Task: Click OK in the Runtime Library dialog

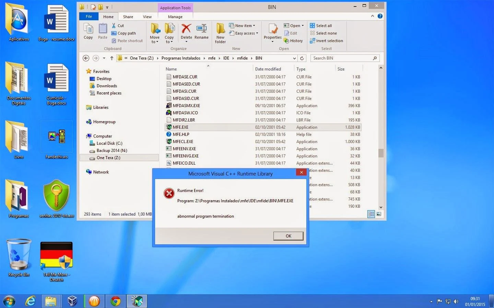Action: 288,236
